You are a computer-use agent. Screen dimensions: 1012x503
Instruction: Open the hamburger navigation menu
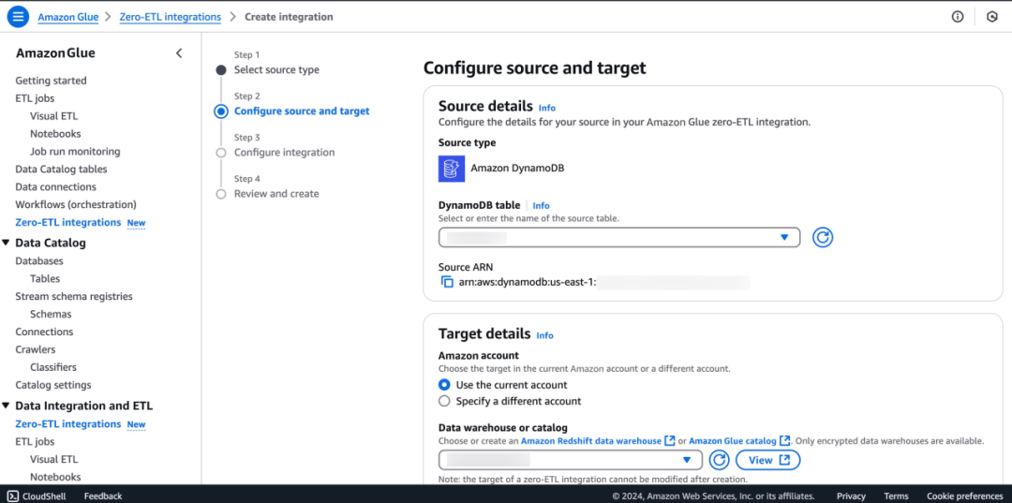(18, 17)
